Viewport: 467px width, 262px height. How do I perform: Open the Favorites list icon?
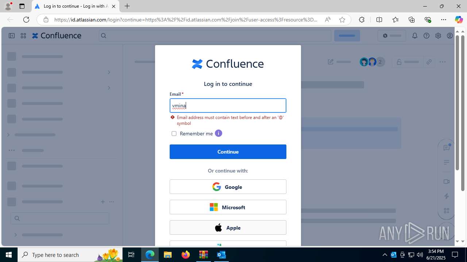pos(395,20)
